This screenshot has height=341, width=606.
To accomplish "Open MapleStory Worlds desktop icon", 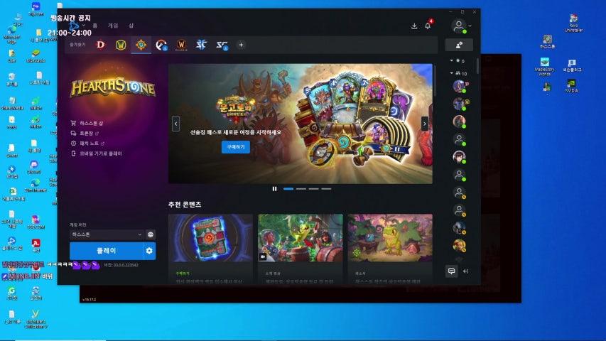I will [545, 67].
